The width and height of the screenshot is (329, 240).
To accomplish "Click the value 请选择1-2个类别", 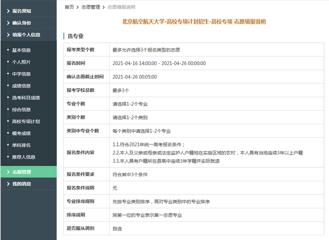I will click(x=130, y=117).
